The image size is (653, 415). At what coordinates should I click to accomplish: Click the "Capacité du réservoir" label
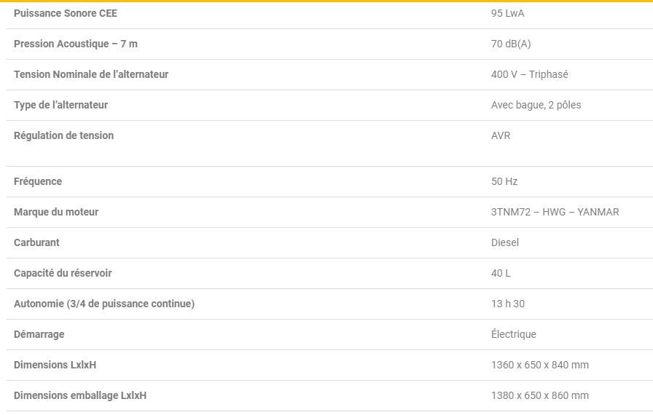pyautogui.click(x=63, y=273)
